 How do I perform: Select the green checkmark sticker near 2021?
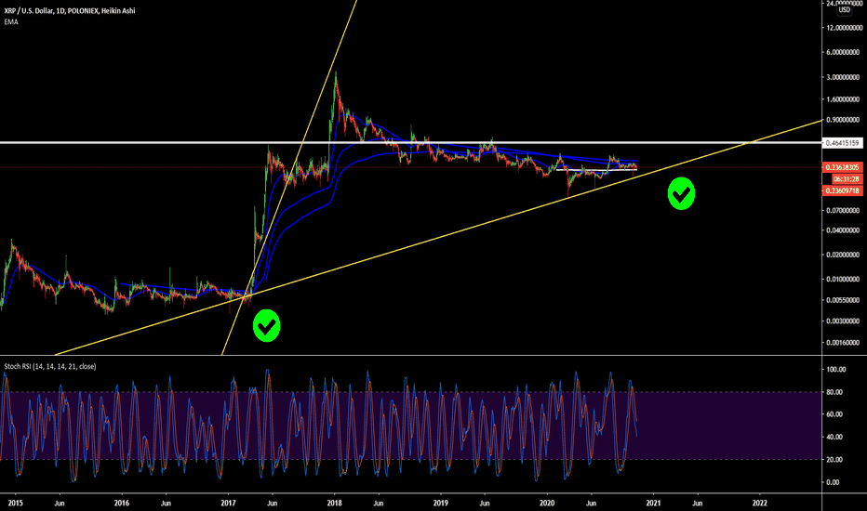point(681,193)
